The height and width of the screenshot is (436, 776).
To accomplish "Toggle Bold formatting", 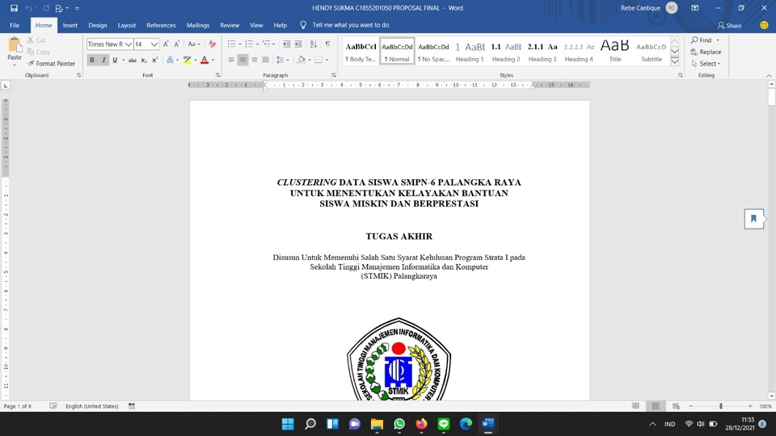I will point(92,60).
